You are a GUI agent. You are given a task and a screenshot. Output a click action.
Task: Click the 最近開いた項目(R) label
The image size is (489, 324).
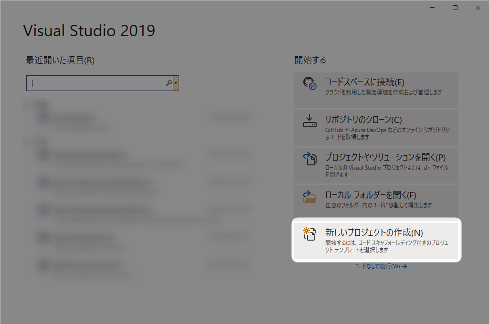click(60, 60)
